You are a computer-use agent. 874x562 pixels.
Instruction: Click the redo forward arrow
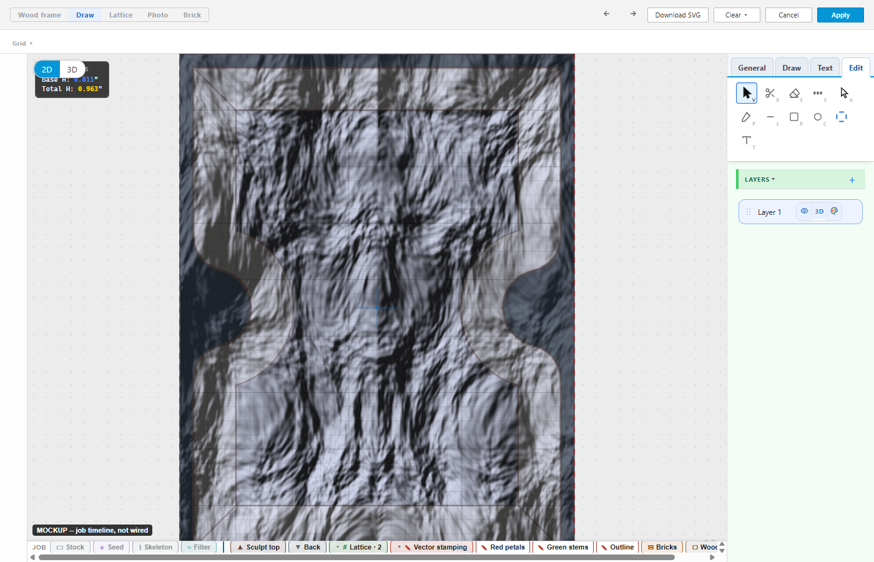(x=633, y=14)
